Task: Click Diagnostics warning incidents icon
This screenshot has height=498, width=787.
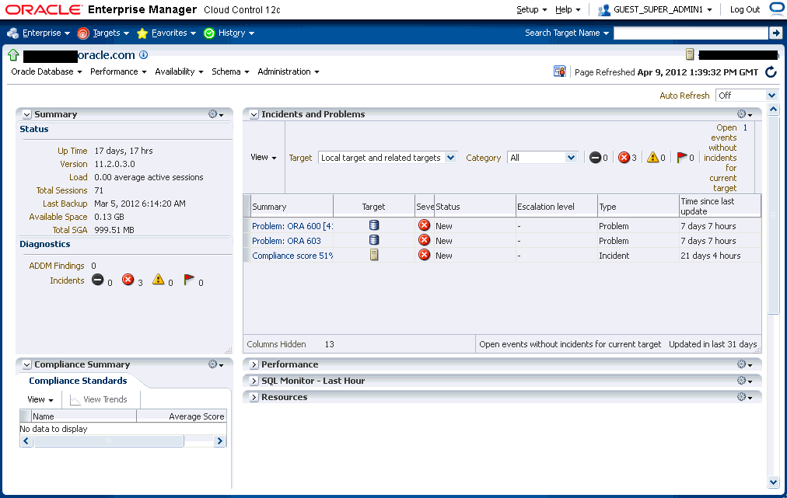Action: coord(159,280)
